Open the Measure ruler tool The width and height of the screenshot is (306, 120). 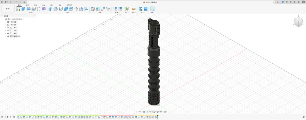[133, 9]
